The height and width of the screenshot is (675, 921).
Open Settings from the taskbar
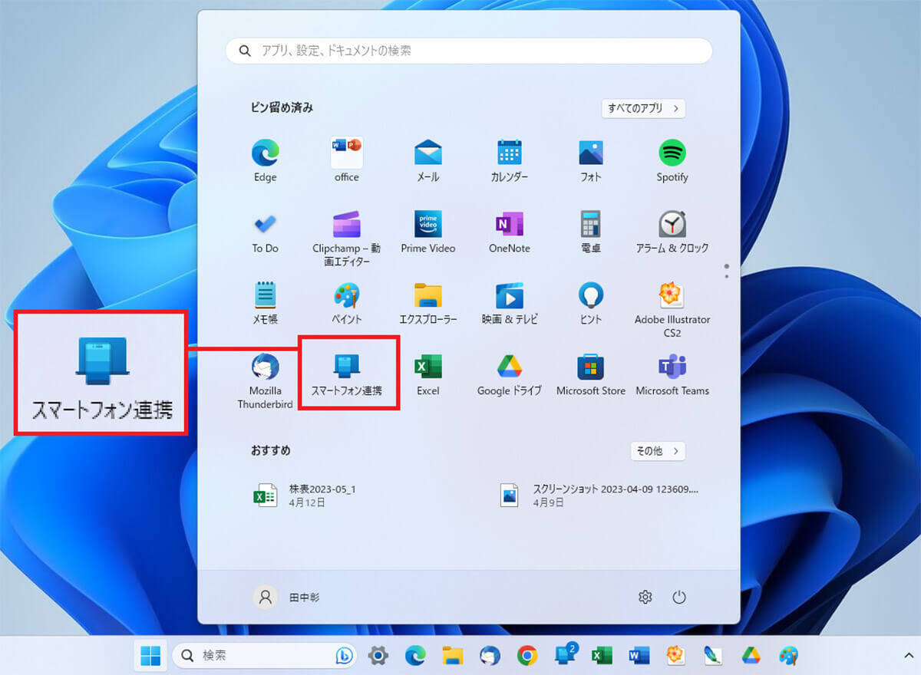(378, 655)
